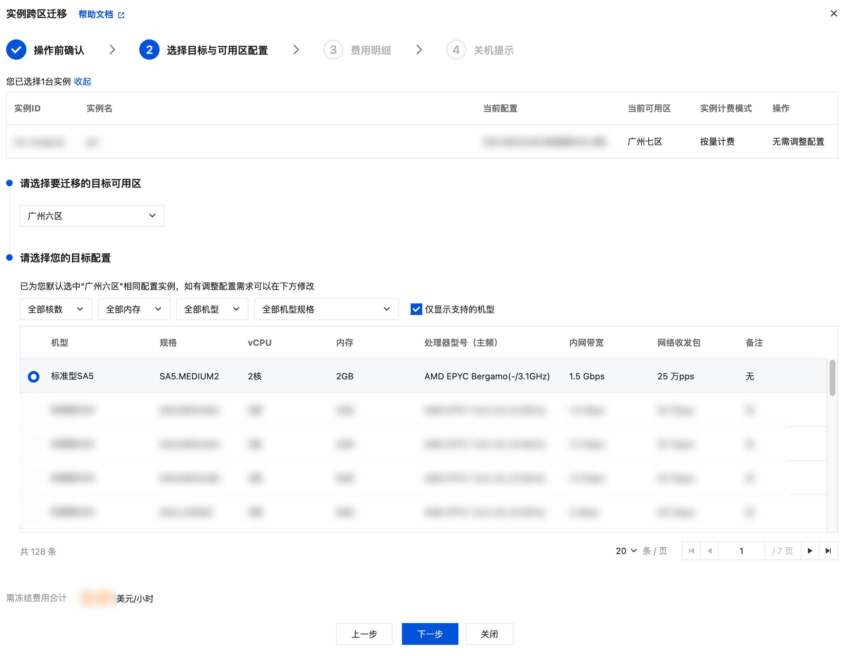The width and height of the screenshot is (843, 656).
Task: Click the completed step one checkmark icon
Action: 16,50
